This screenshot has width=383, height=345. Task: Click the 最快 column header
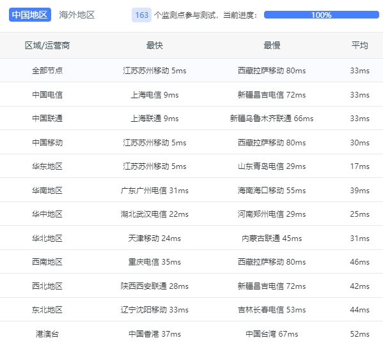click(154, 45)
